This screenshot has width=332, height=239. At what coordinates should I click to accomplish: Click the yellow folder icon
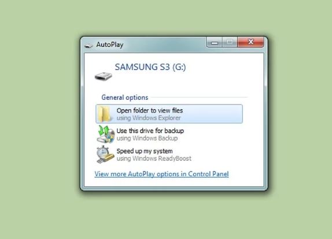pyautogui.click(x=105, y=114)
